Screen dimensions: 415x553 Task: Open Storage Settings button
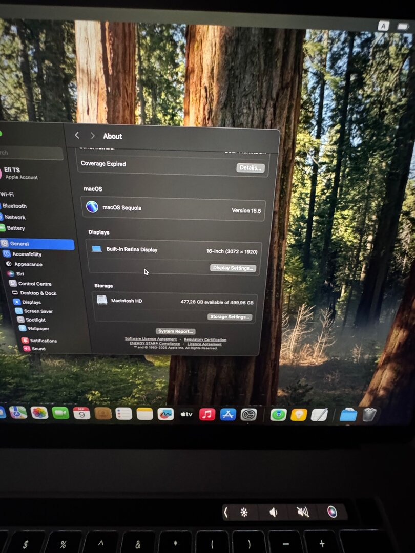230,317
